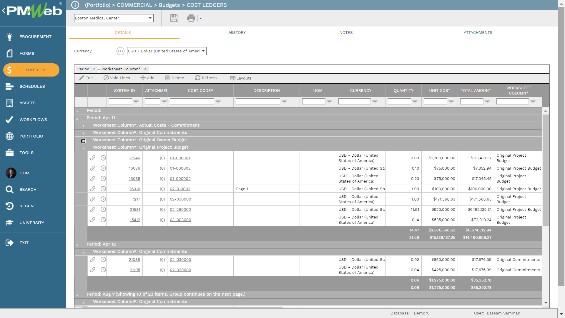Open the Workflows checkmark icon

(x=9, y=120)
